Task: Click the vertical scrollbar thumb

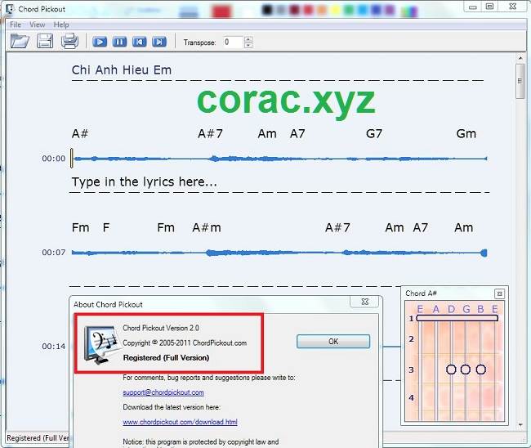Action: [520, 81]
